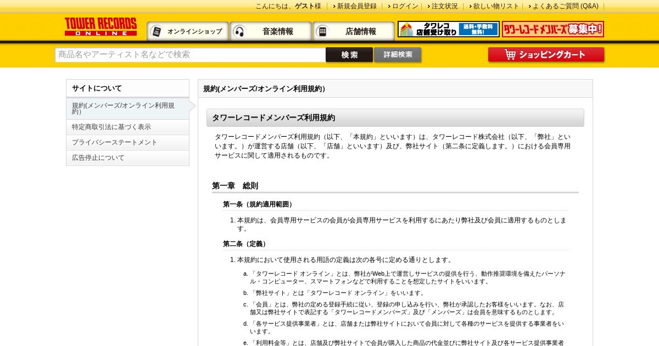Select プライバシーステートメント in sidebar
This screenshot has width=659, height=346.
(x=127, y=142)
